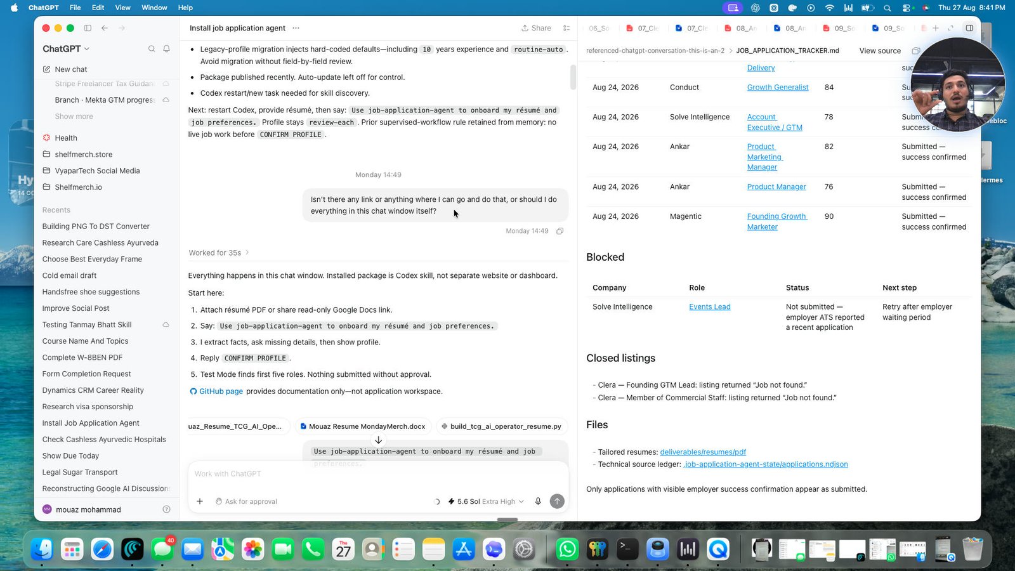
Task: Open the Events Lead role link
Action: [x=709, y=307]
